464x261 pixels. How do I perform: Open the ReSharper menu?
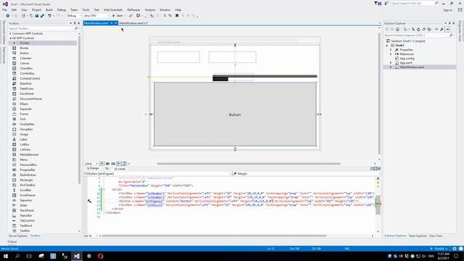[x=133, y=9]
